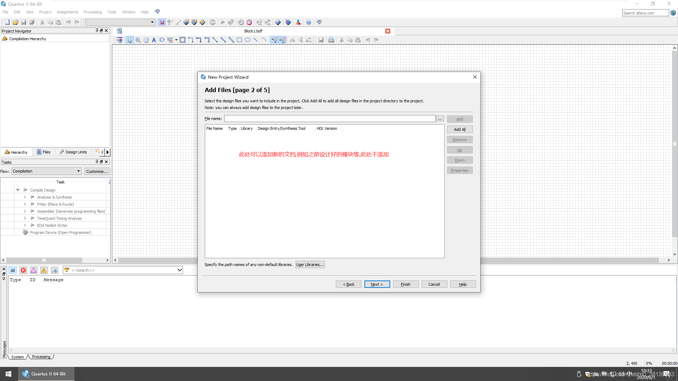Screen dimensions: 678x381
Task: Select the Symbol (logic gate) tool
Action: pyautogui.click(x=162, y=40)
